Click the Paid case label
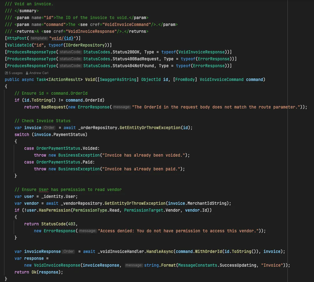 pyautogui.click(x=87, y=162)
